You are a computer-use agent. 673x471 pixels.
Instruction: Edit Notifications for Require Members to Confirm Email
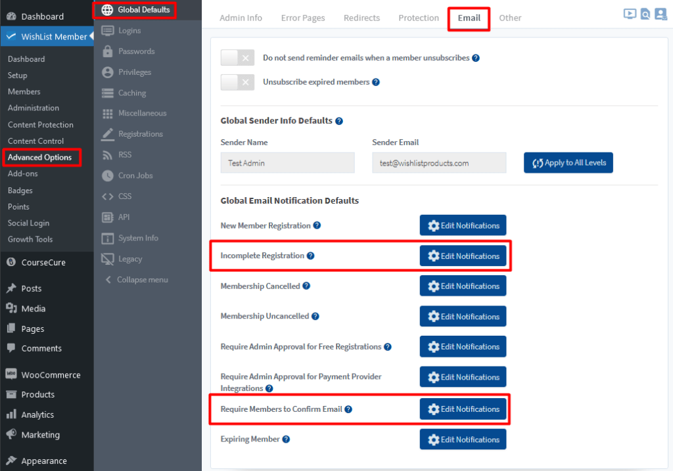463,409
